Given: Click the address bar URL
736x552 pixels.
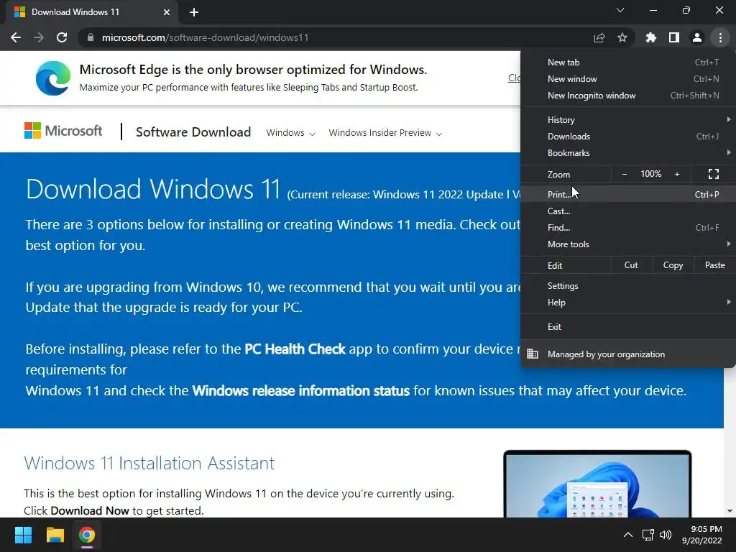Looking at the screenshot, I should [205, 37].
